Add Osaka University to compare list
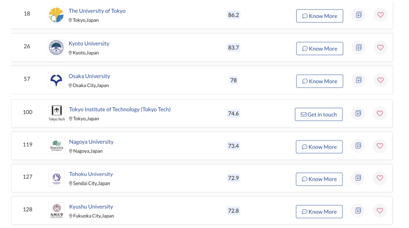 pos(359,80)
